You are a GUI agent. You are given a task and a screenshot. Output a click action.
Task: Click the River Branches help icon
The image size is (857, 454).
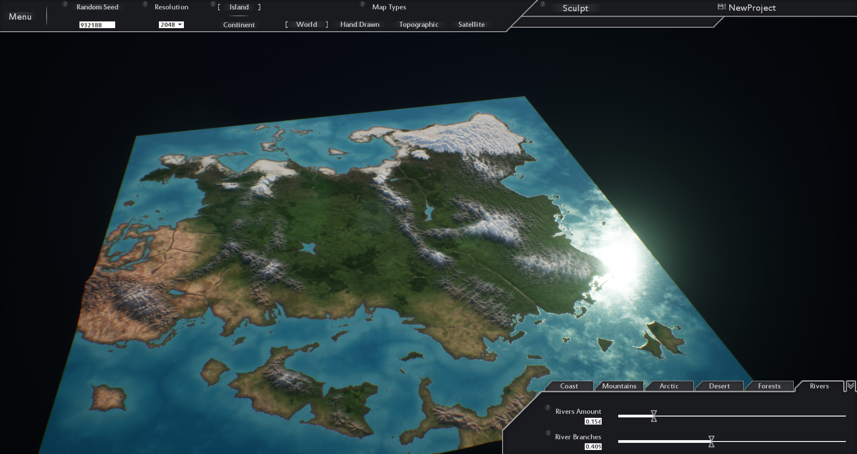click(548, 432)
